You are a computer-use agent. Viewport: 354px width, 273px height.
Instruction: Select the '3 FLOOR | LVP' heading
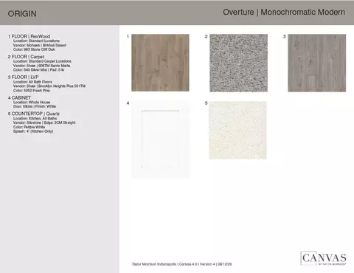[x=24, y=77]
